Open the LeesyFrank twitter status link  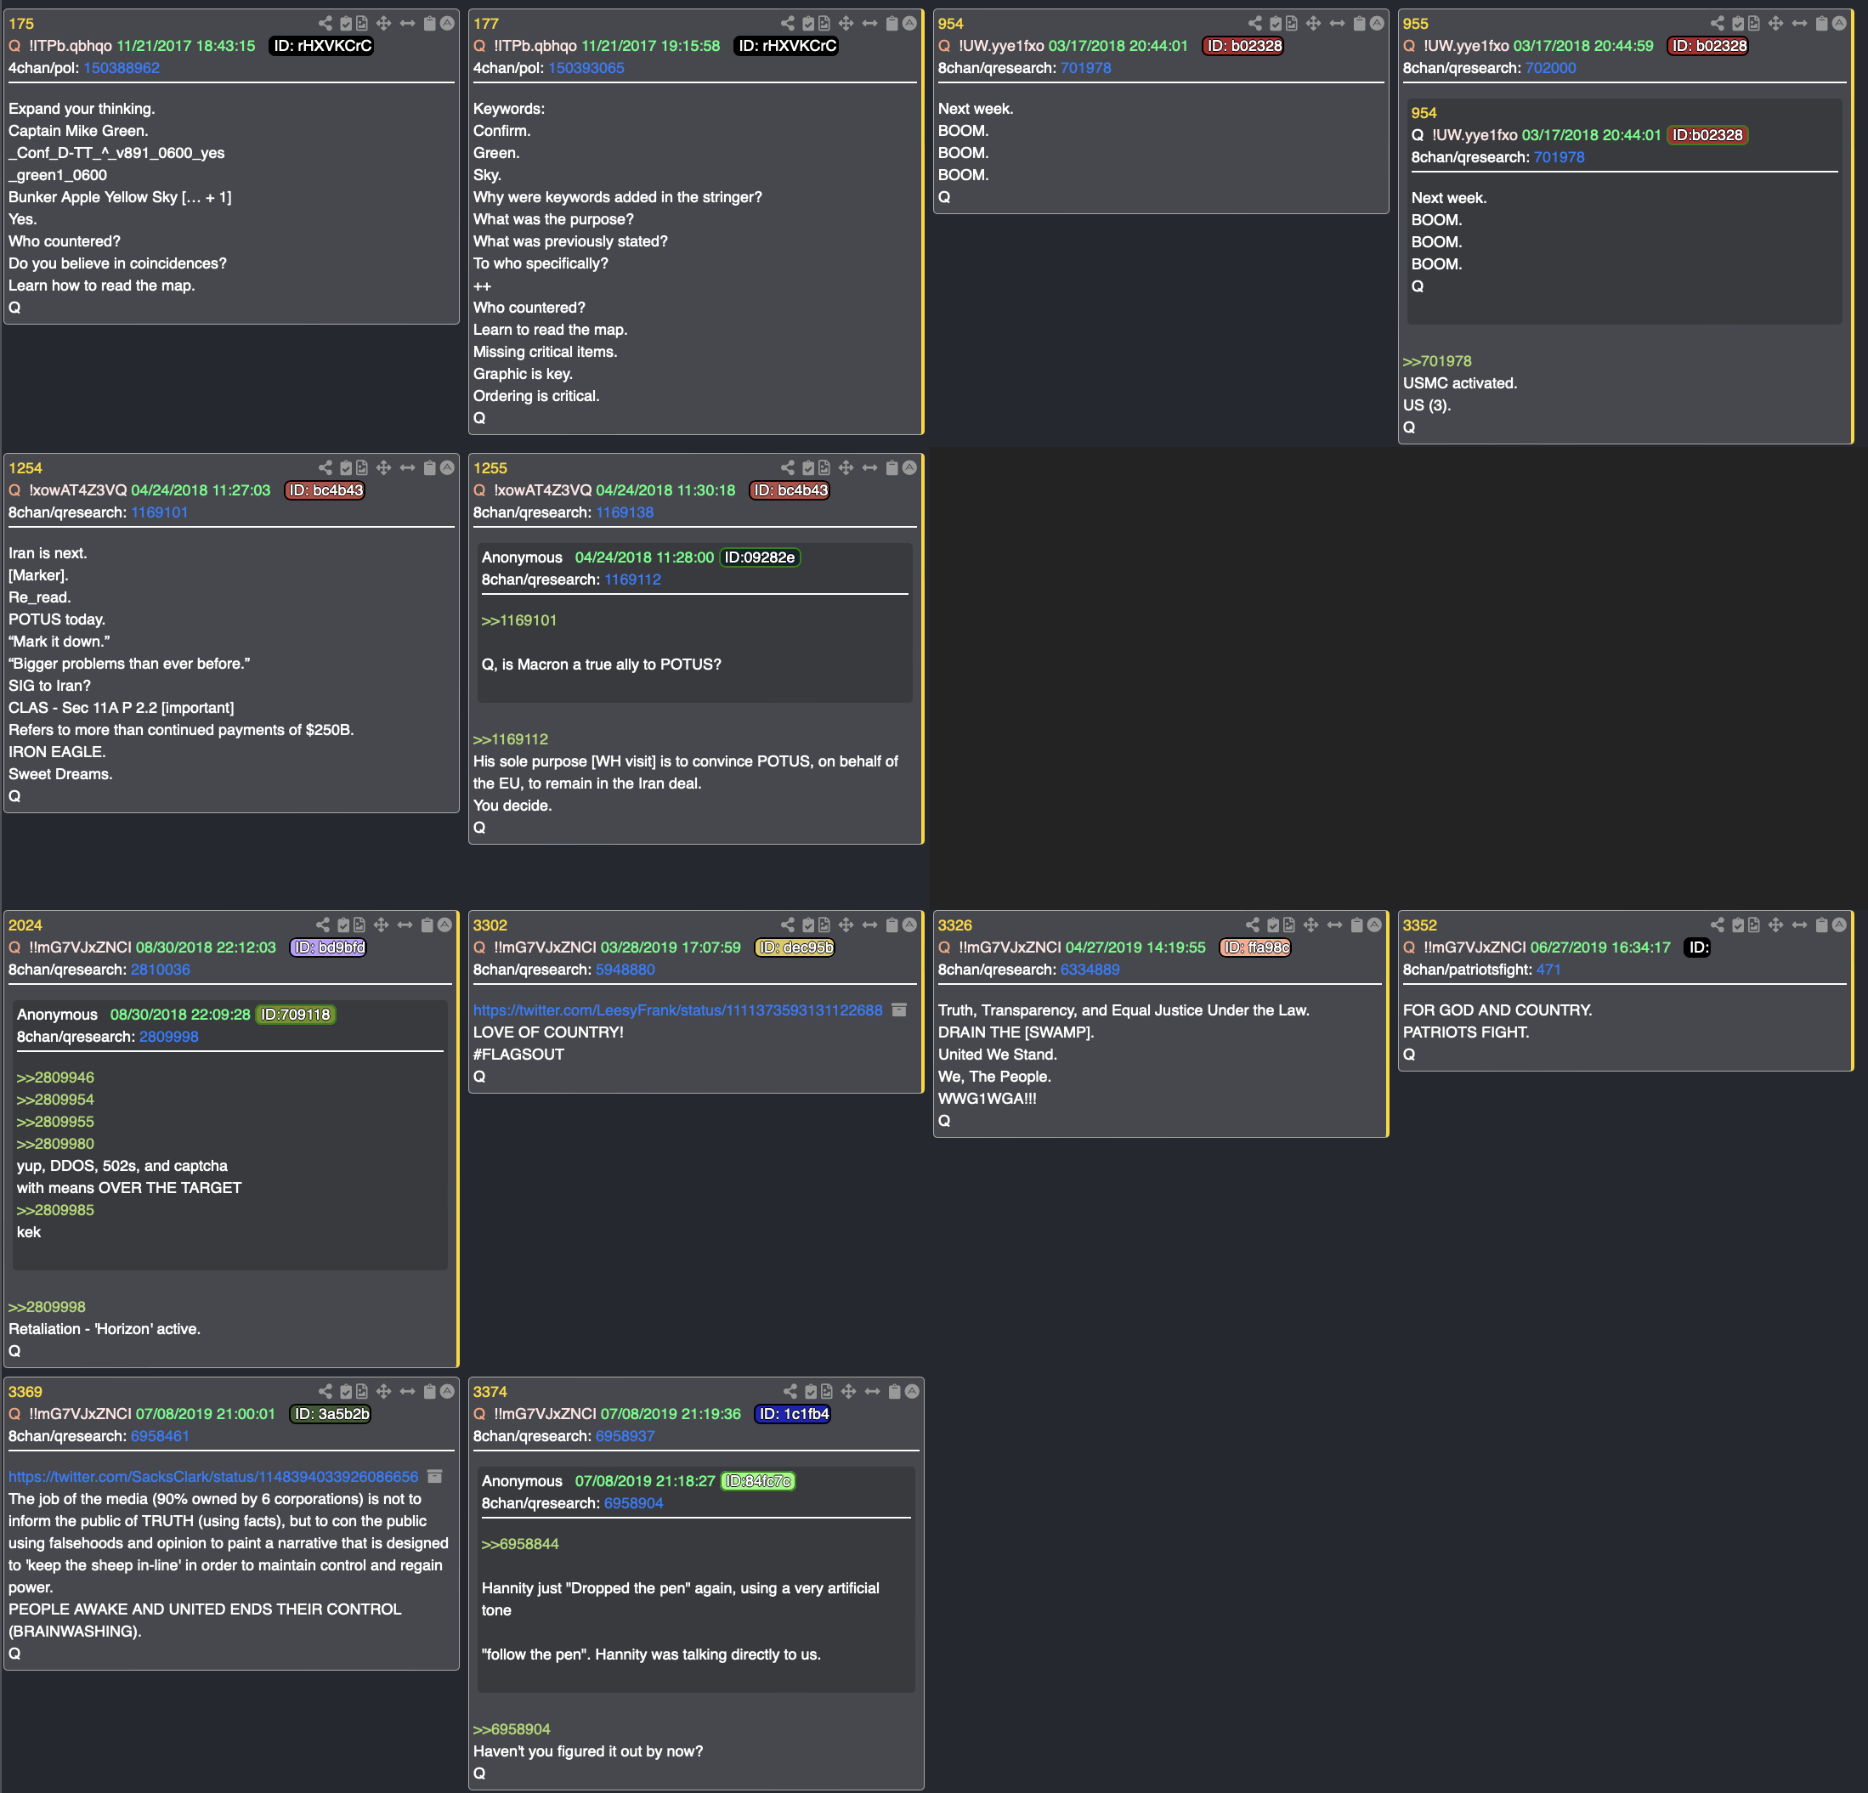click(677, 1010)
